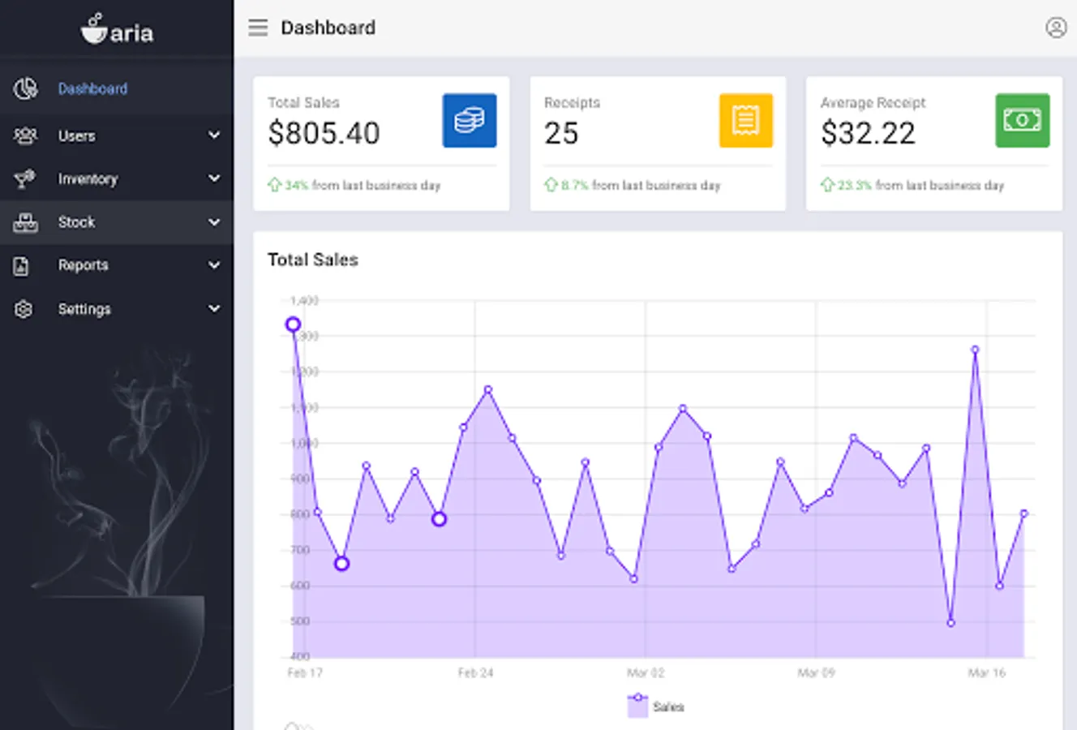1077x730 pixels.
Task: Click the Receipts card label
Action: tap(572, 103)
